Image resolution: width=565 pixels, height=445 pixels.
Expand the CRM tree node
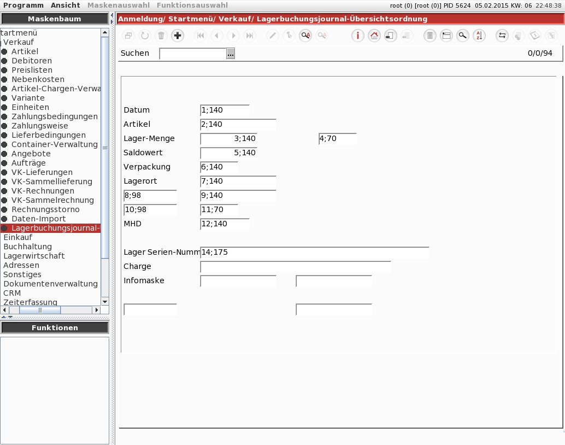click(x=12, y=293)
